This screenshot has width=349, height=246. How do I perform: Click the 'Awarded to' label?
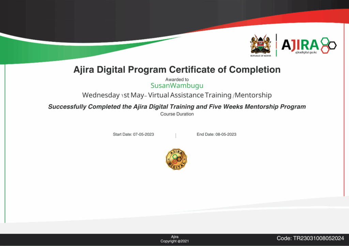point(177,80)
